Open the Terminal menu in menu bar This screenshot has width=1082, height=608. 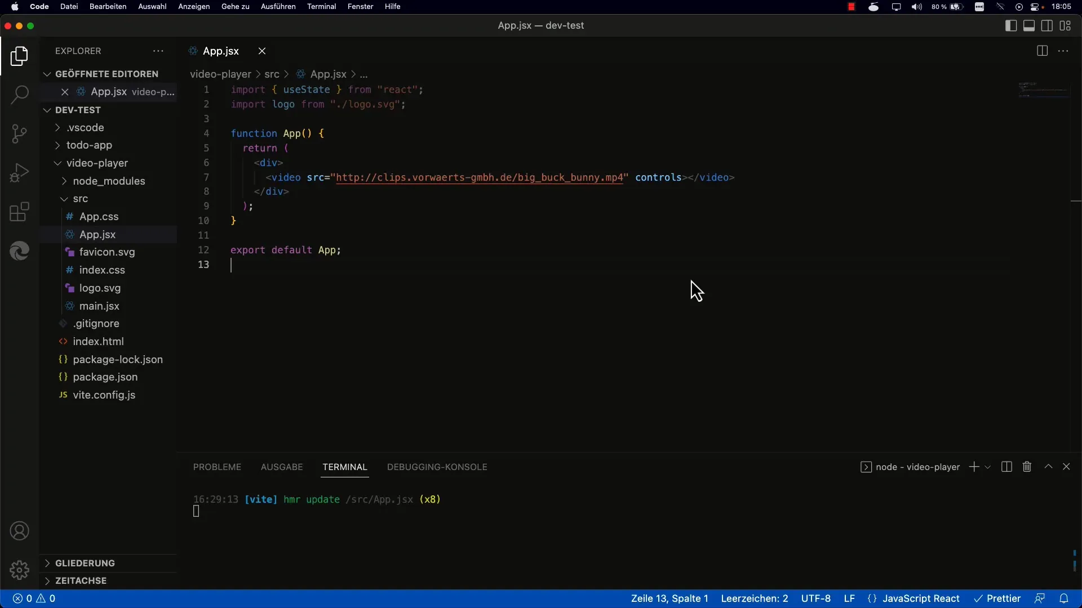pos(321,7)
